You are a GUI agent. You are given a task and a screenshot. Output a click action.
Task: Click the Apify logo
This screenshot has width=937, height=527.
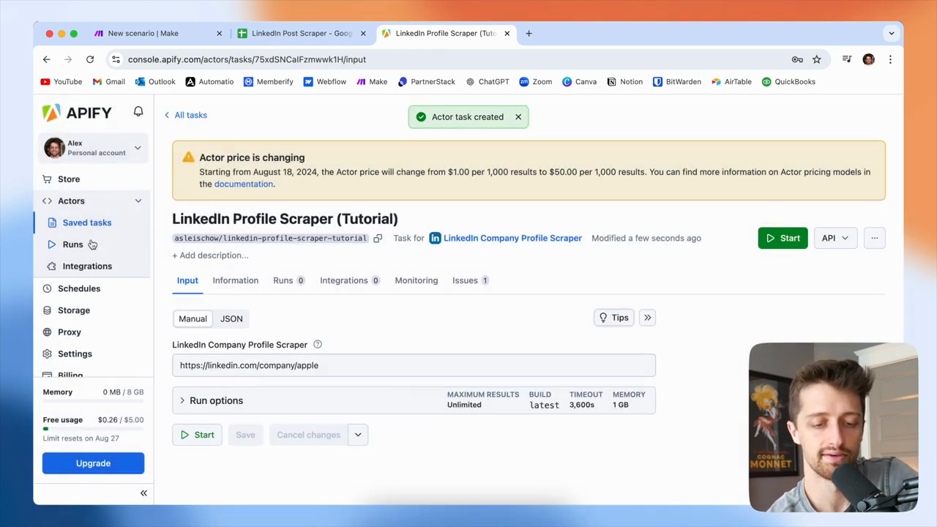(x=77, y=113)
